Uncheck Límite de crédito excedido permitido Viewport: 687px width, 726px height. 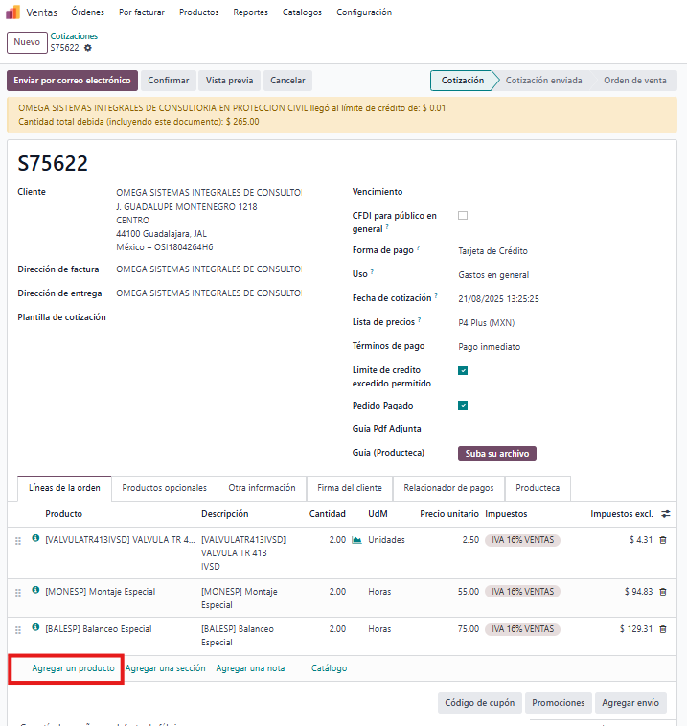pos(463,370)
